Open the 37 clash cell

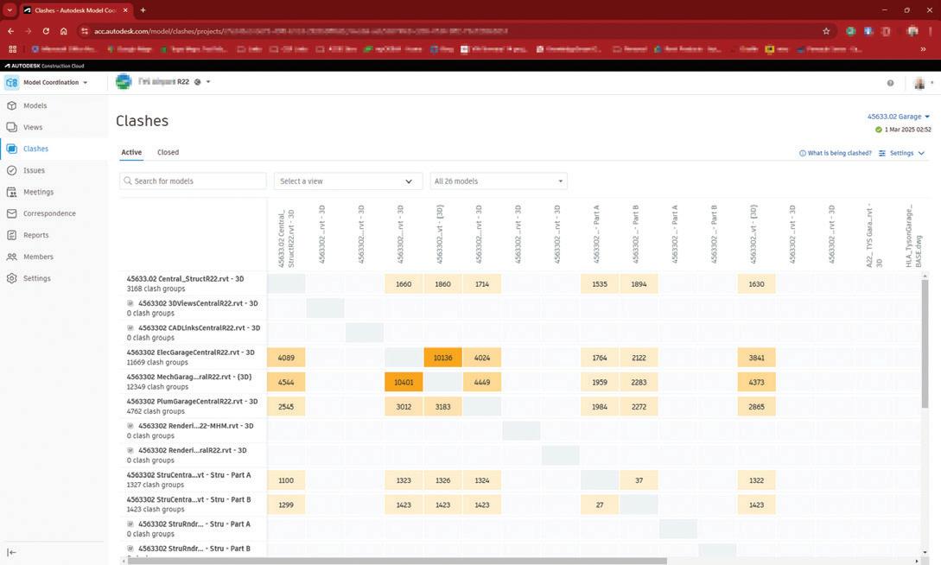coord(639,479)
